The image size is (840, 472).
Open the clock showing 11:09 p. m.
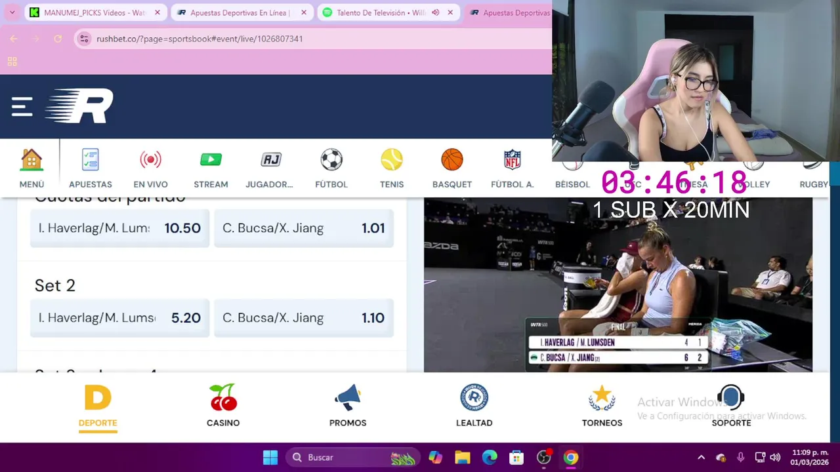(809, 458)
